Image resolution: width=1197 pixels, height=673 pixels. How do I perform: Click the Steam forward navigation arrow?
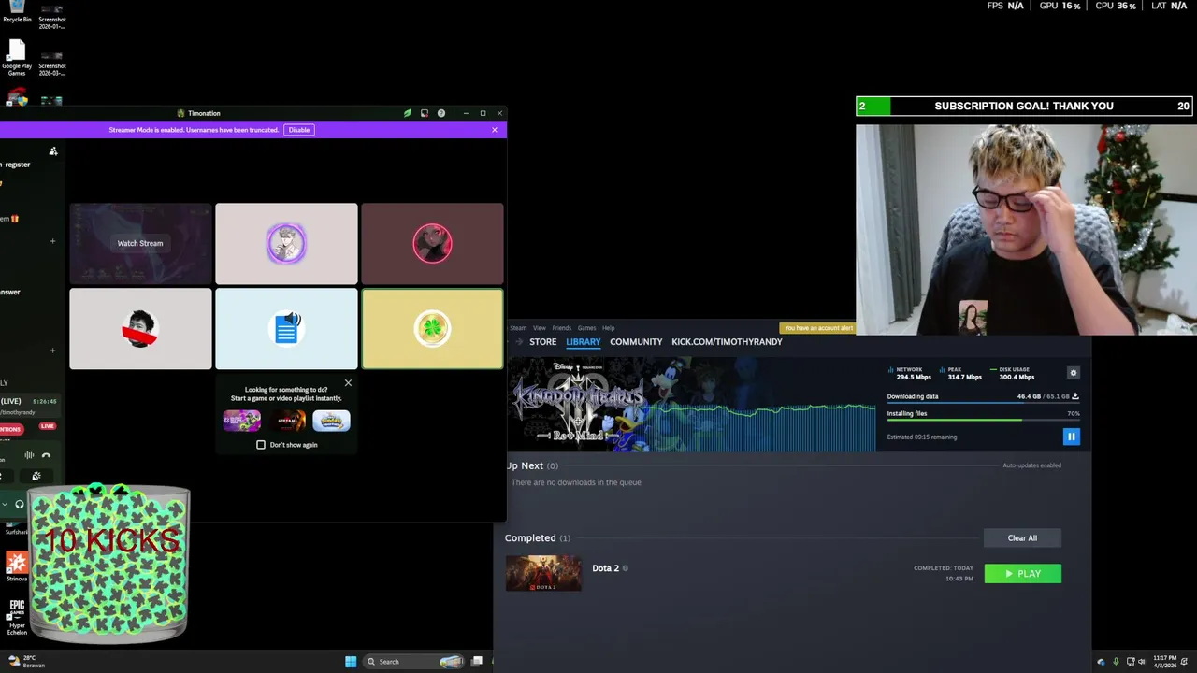(519, 342)
